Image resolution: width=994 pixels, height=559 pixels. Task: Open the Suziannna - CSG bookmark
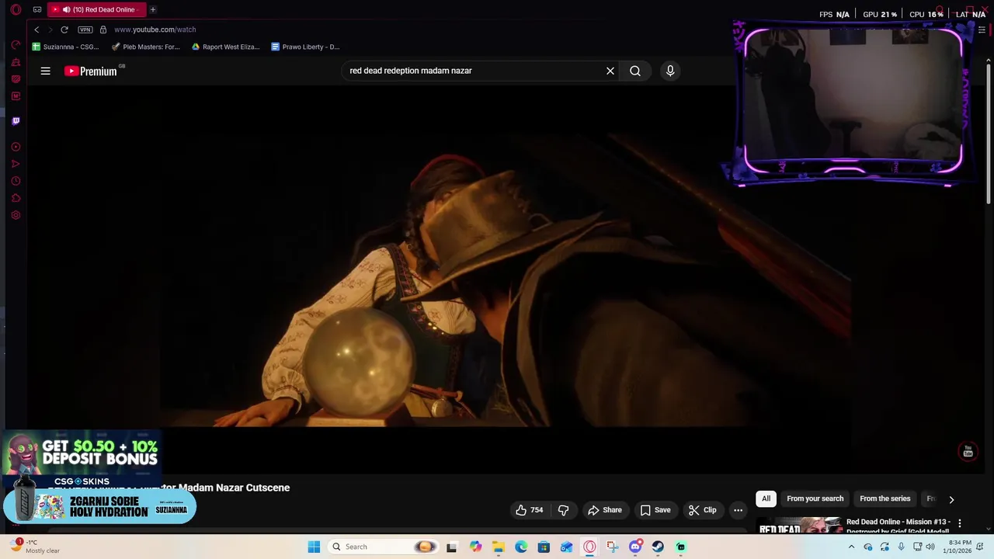[x=65, y=47]
